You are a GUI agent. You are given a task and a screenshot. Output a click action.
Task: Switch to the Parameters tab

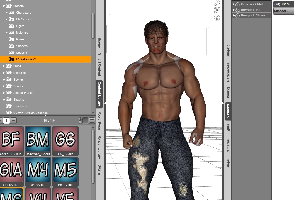(x=228, y=72)
